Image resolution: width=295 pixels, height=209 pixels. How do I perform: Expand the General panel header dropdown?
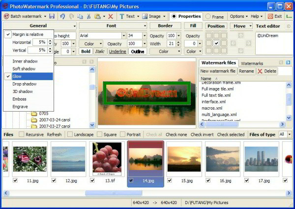tap(75, 26)
